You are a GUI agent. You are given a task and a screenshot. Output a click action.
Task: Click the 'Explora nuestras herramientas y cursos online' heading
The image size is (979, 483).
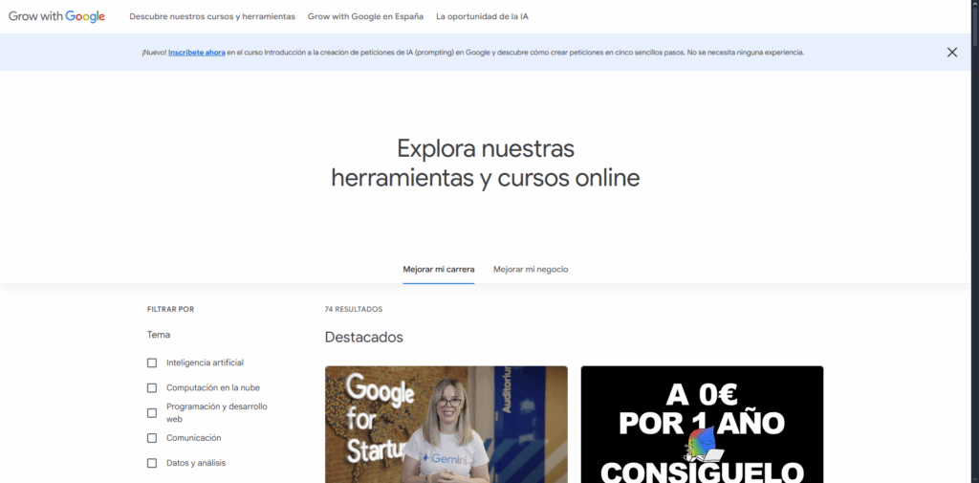point(485,164)
